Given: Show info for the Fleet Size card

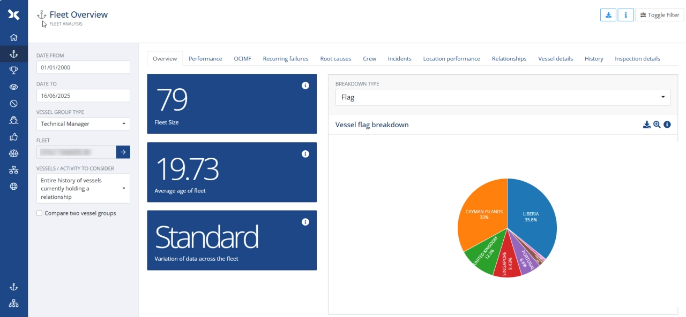Looking at the screenshot, I should coord(305,86).
